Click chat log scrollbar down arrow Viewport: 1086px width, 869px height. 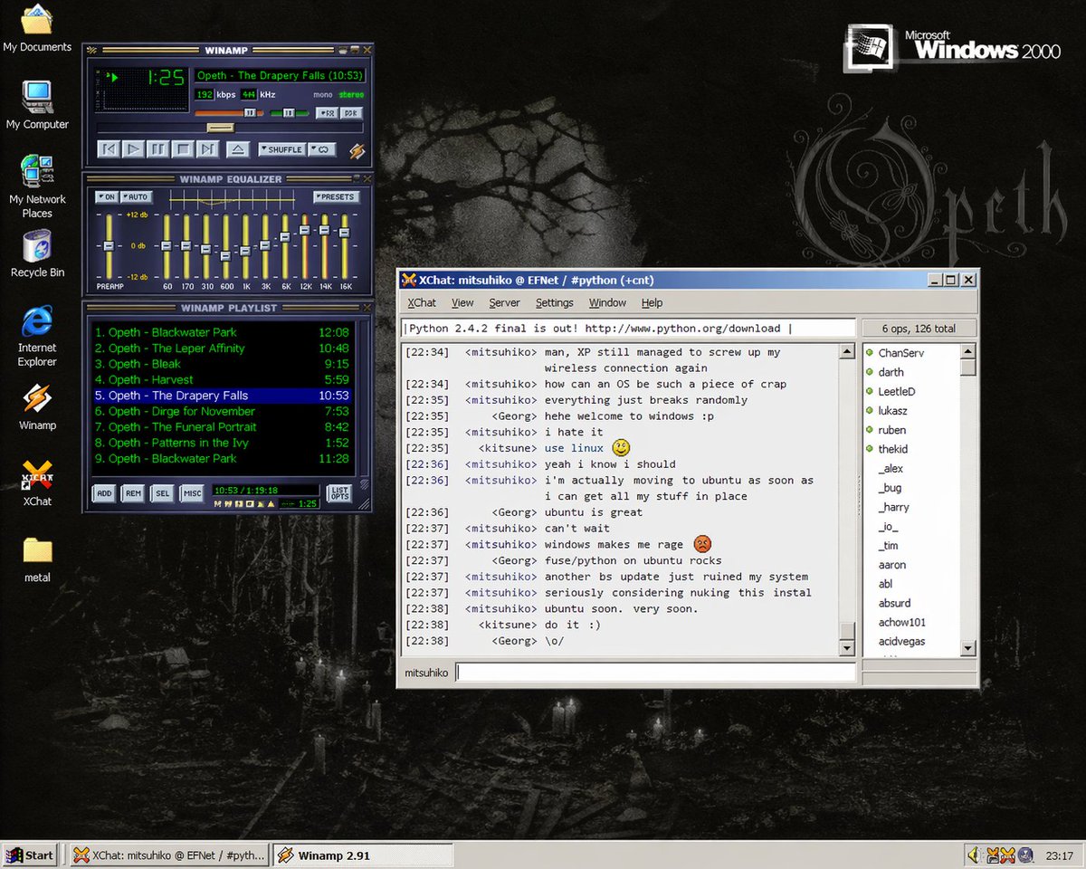(x=847, y=648)
